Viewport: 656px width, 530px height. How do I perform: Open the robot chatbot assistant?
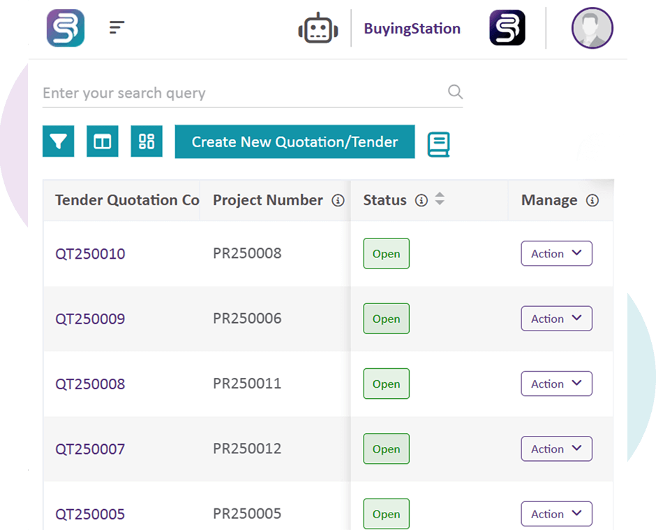318,29
